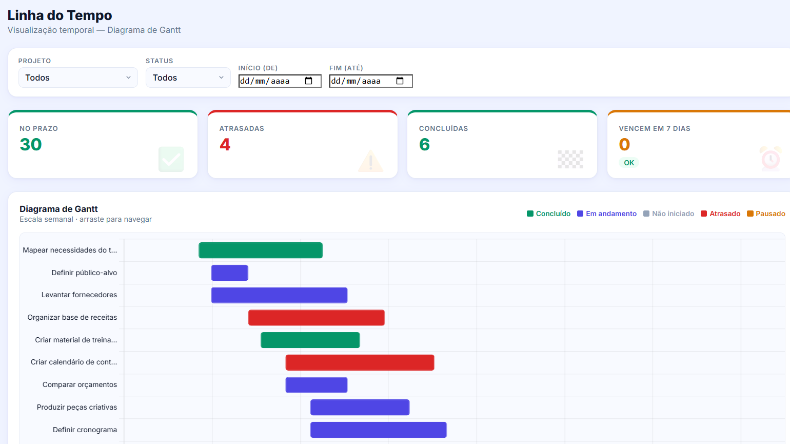The width and height of the screenshot is (790, 444).
Task: Click the Organizar base de receitas label
Action: pyautogui.click(x=72, y=317)
